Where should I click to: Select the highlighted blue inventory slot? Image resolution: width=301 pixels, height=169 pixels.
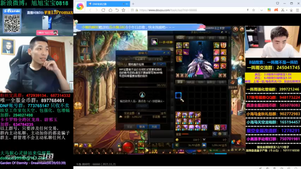pos(178,95)
